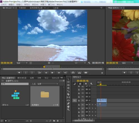This screenshot has width=139, height=123.
Task: Play the source monitor clip
Action: coord(52,73)
